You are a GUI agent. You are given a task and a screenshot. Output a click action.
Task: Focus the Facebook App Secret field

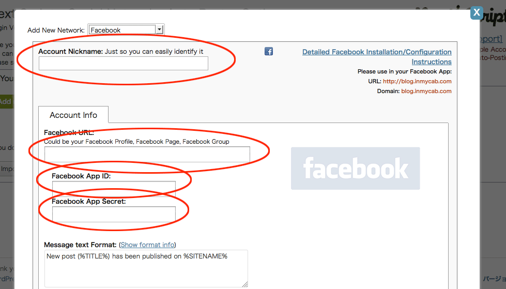(114, 214)
